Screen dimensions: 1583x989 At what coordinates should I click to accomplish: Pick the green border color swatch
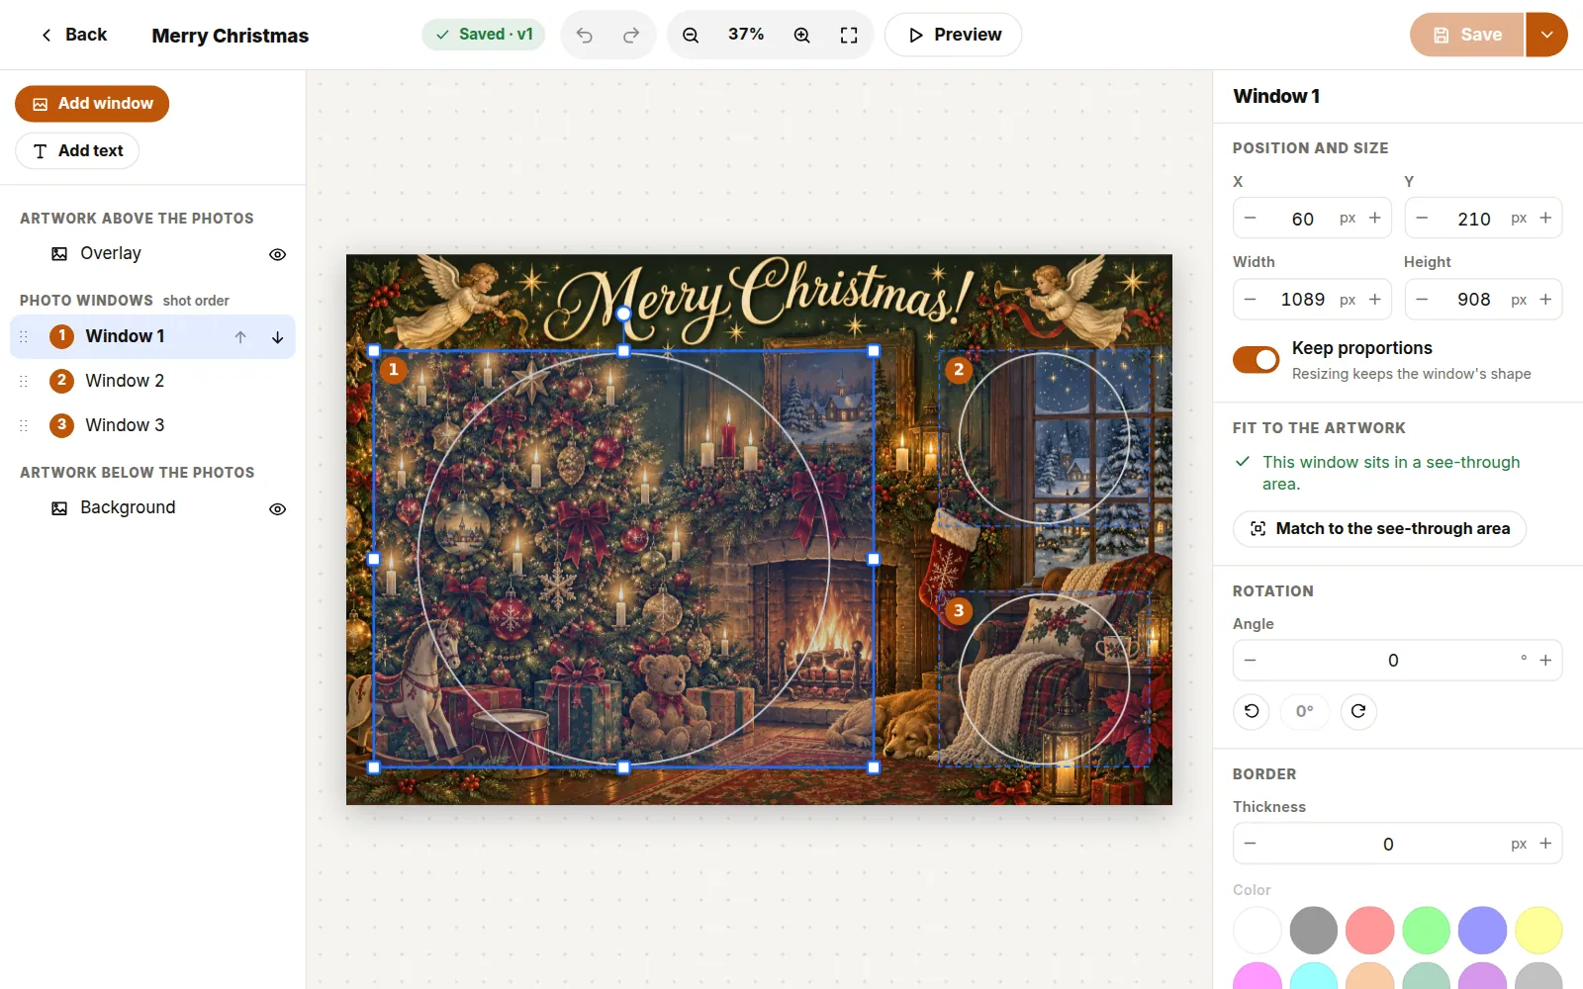pyautogui.click(x=1427, y=931)
